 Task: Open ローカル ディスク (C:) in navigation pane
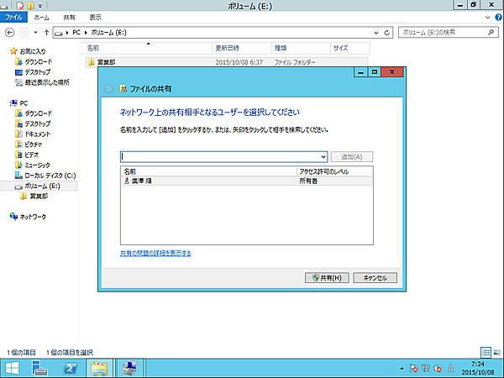(x=45, y=176)
